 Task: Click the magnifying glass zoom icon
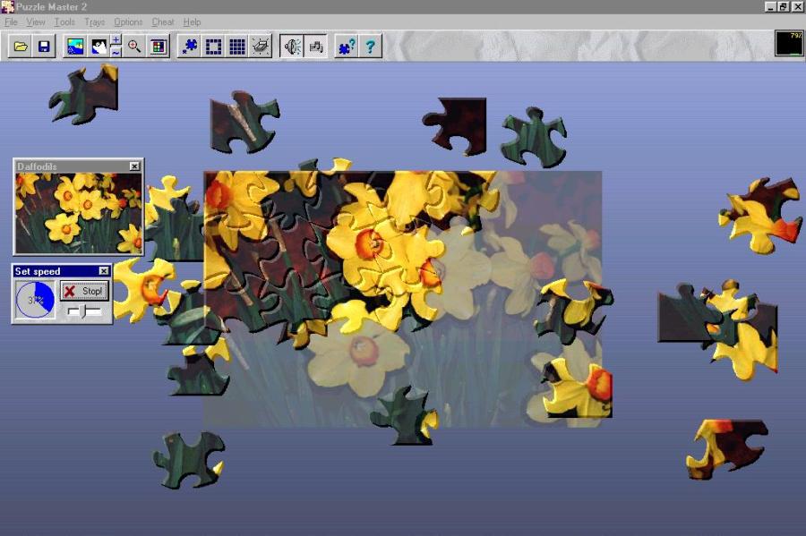[134, 47]
